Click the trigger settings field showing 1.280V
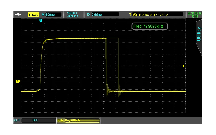The height and width of the screenshot is (135, 216). coord(157,15)
